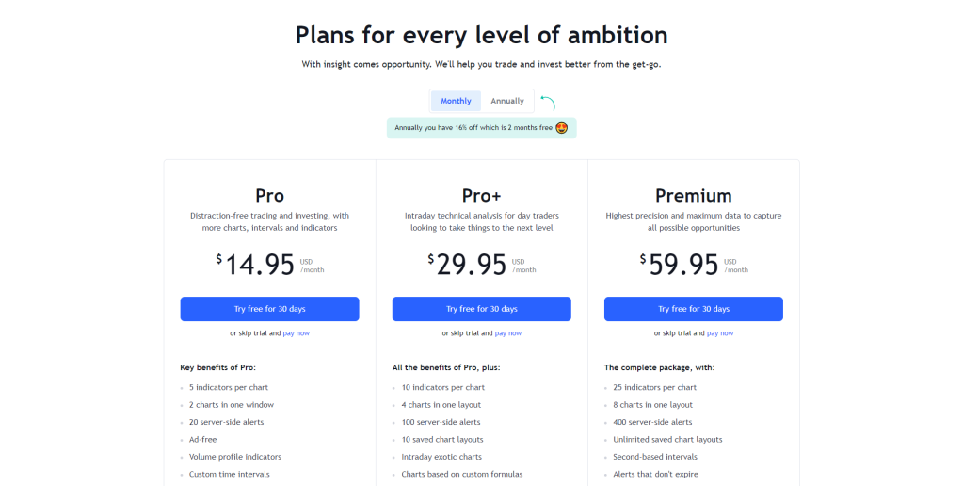
Task: Click the $59.95 price
Action: pyautogui.click(x=680, y=265)
